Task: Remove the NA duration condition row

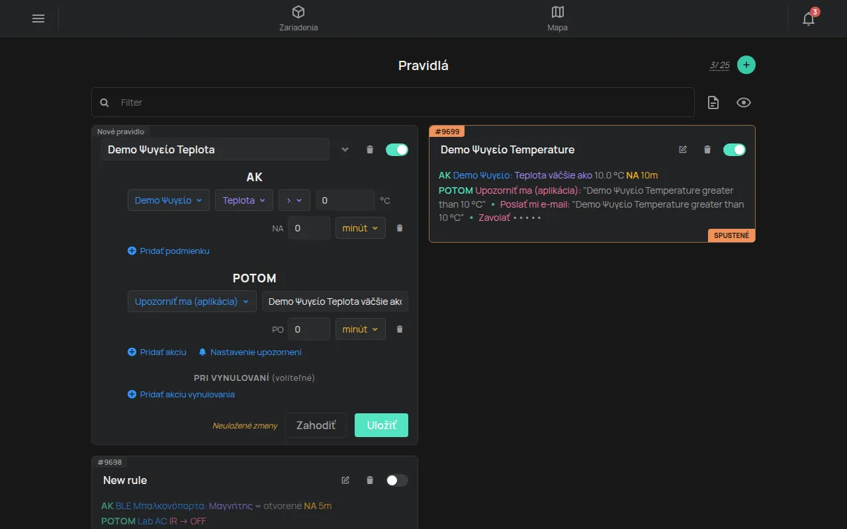Action: (400, 228)
